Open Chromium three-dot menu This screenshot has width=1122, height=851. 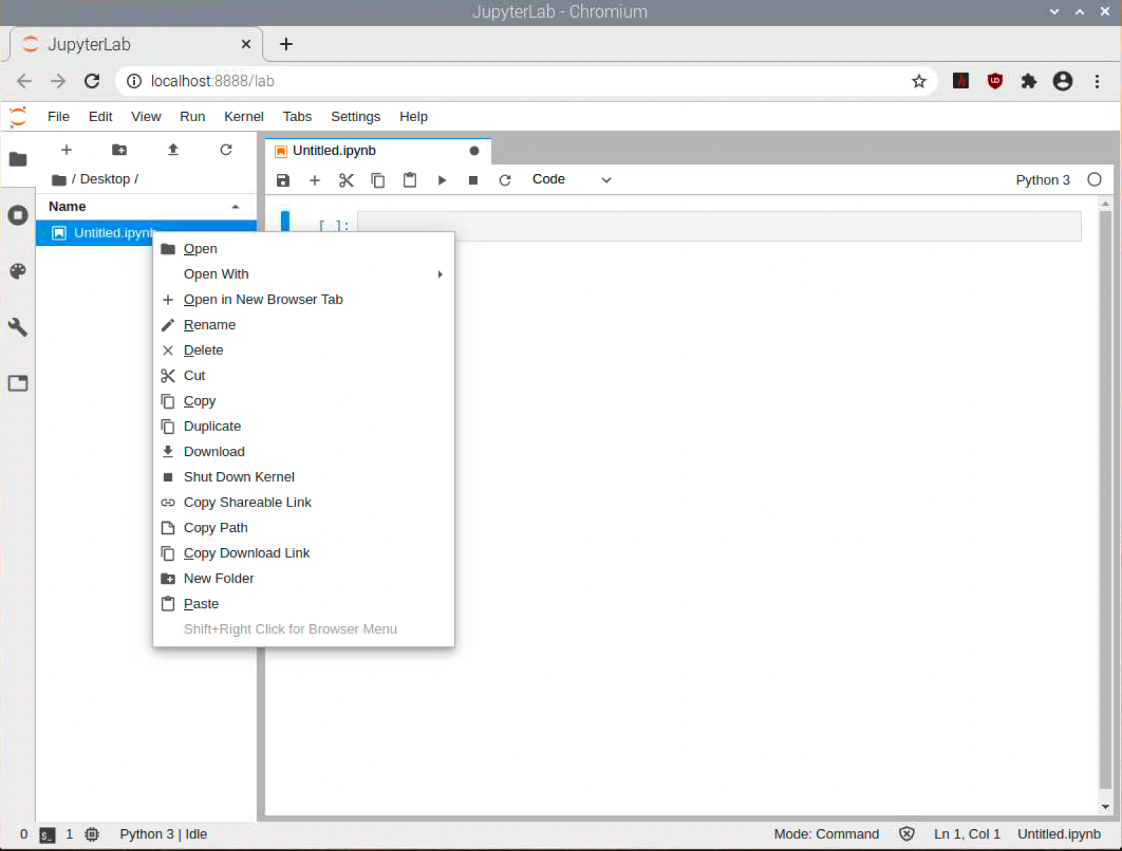click(x=1097, y=81)
